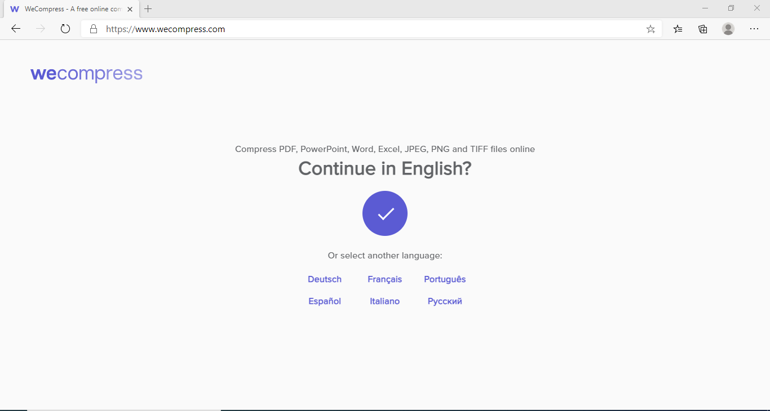This screenshot has height=411, width=770.
Task: Click 'Or select another language:' text
Action: click(x=385, y=256)
